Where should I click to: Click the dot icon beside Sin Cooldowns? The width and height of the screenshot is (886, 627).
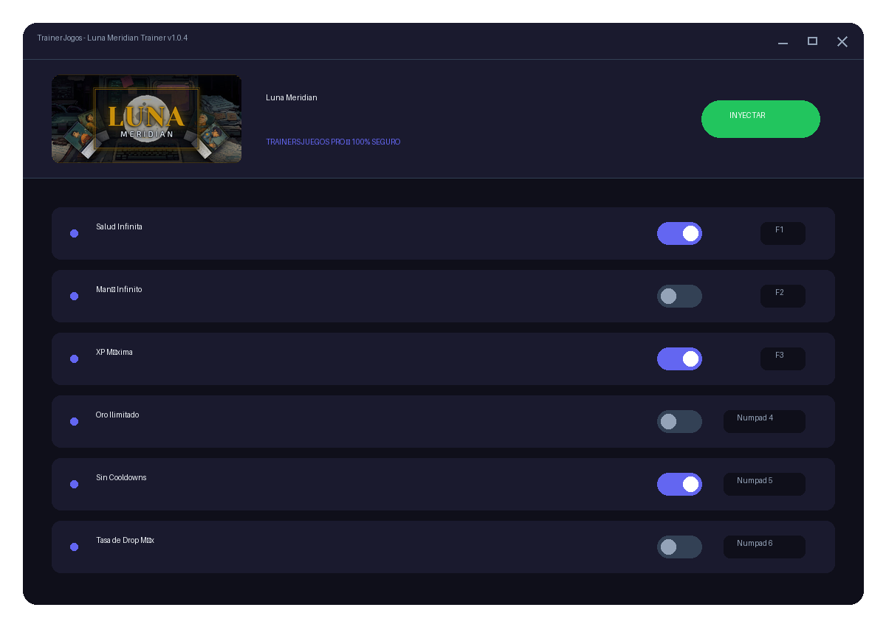tap(74, 484)
